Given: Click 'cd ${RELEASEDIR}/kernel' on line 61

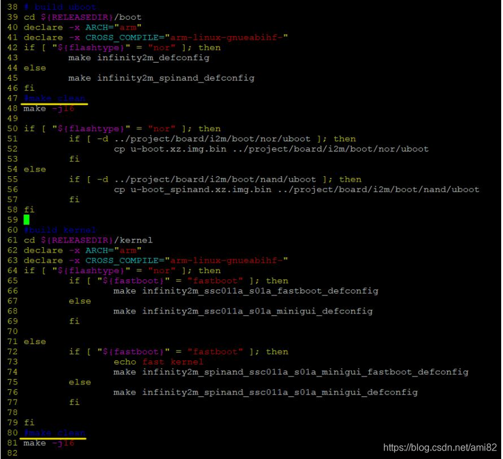Looking at the screenshot, I should coord(88,240).
